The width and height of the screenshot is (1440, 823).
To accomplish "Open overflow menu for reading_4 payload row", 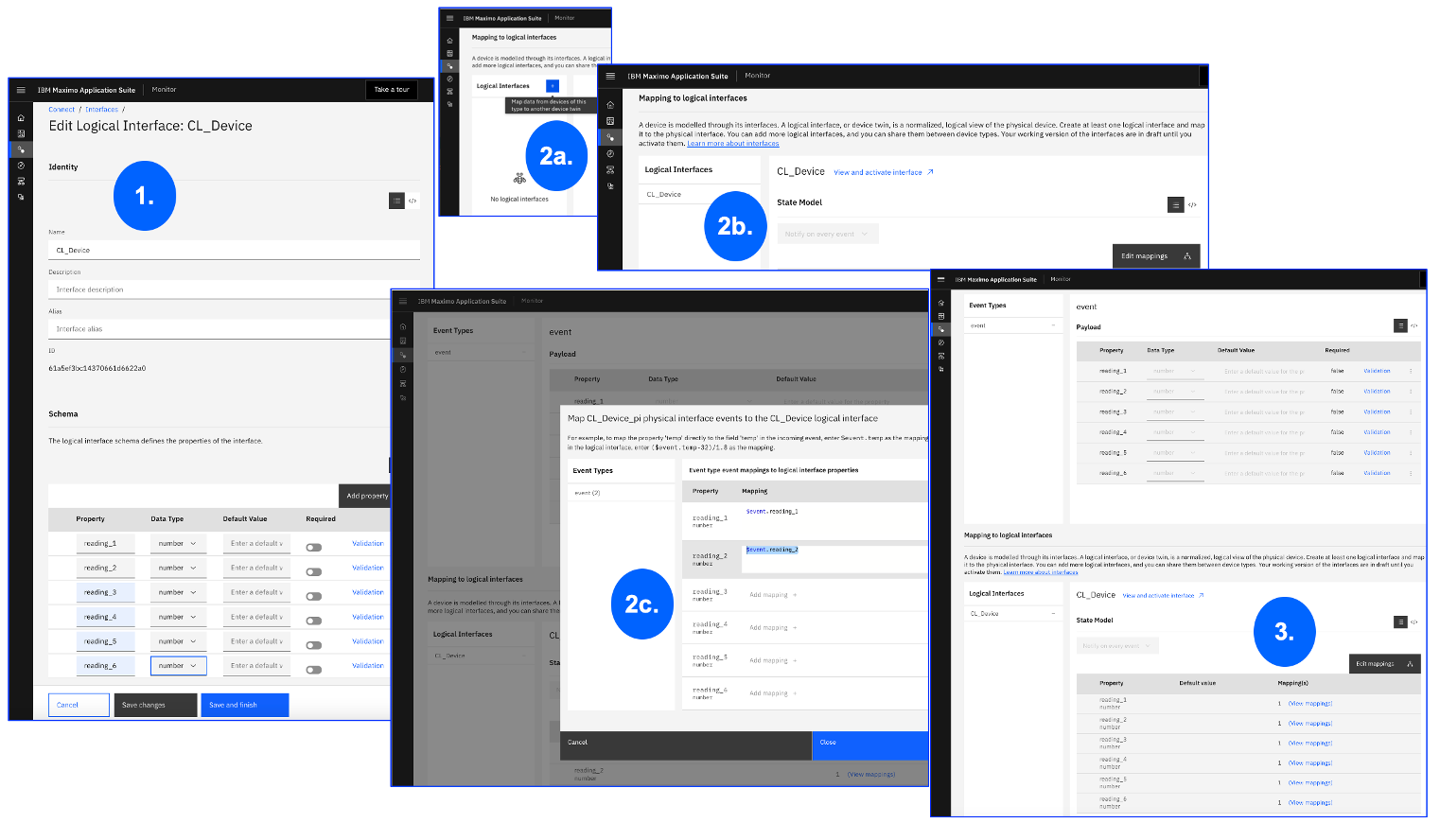I will [1411, 432].
